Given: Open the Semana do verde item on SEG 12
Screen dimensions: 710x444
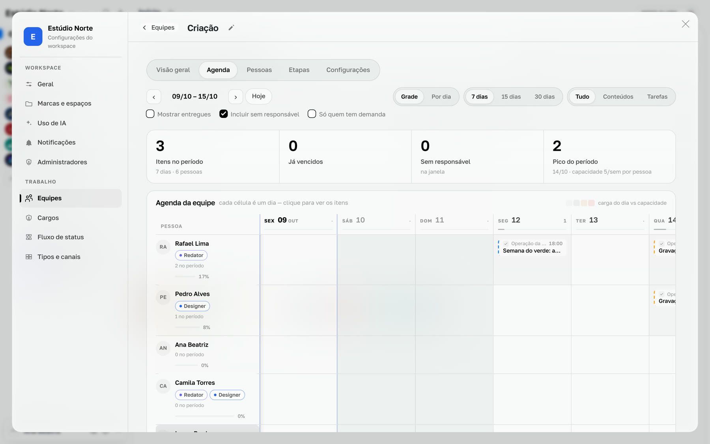Looking at the screenshot, I should [532, 247].
